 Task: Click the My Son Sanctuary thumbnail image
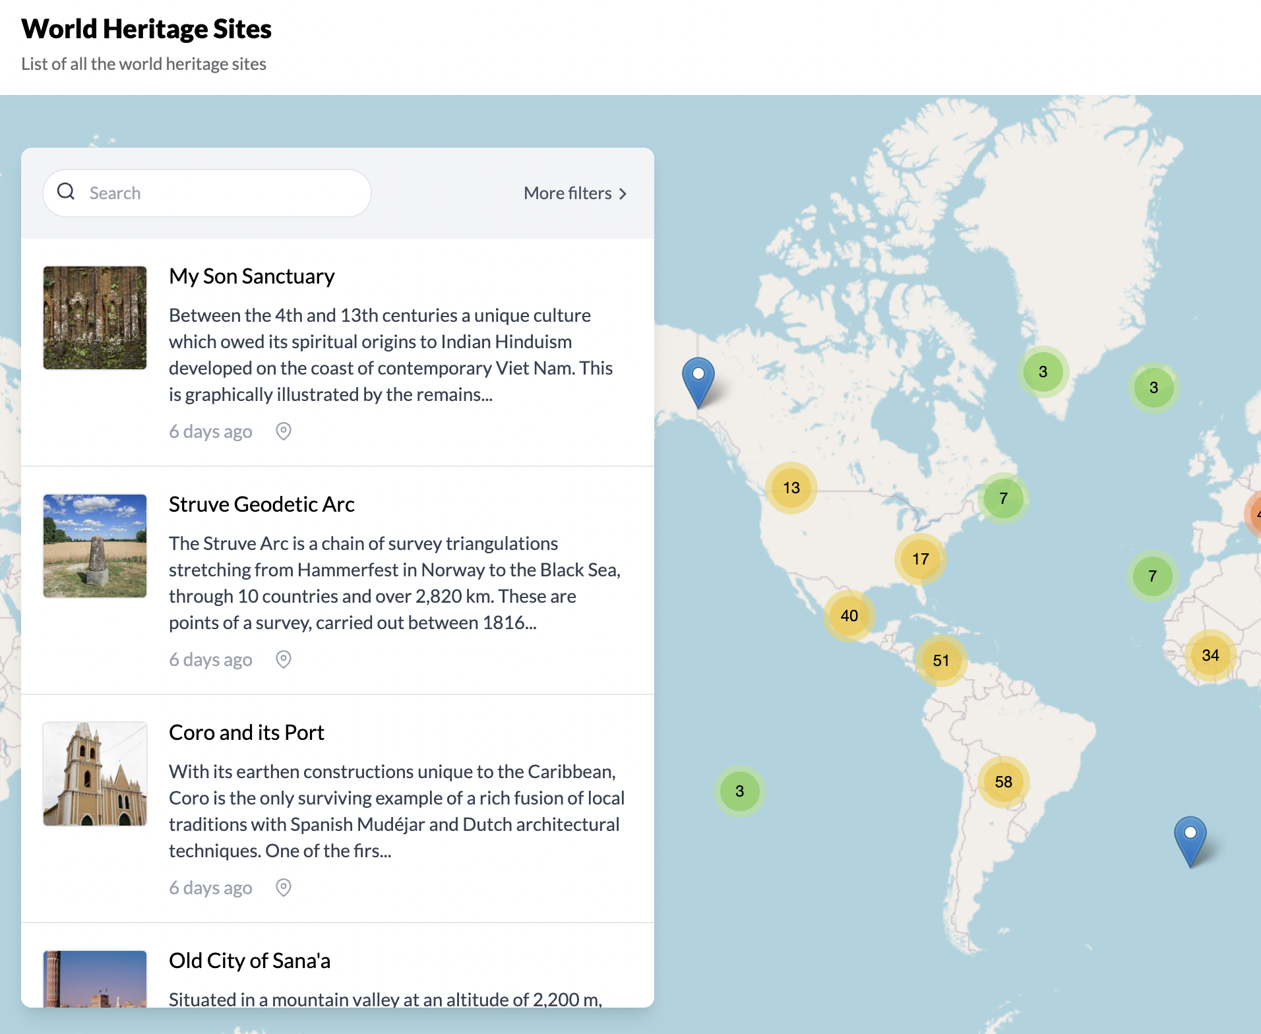coord(95,317)
